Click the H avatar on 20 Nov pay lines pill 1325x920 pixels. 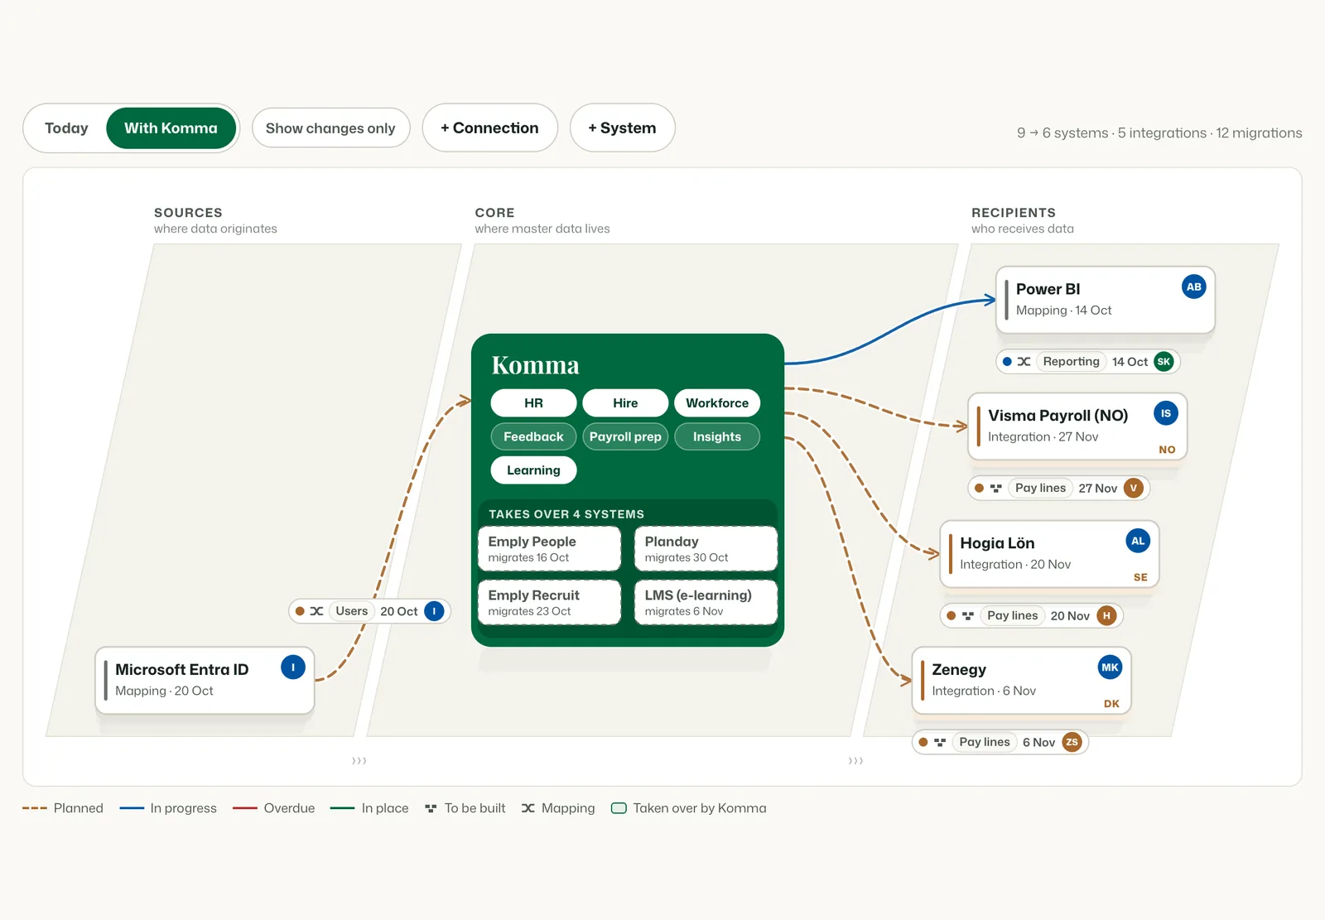pos(1106,616)
